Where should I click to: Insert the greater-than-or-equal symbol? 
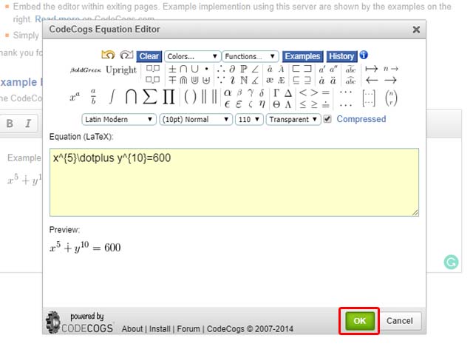[314, 104]
